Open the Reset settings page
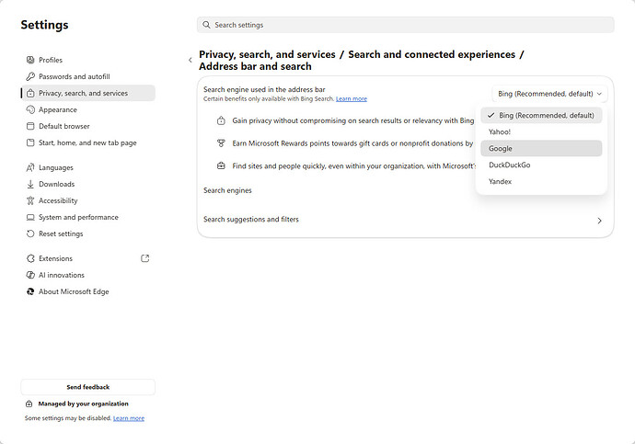 point(87,233)
